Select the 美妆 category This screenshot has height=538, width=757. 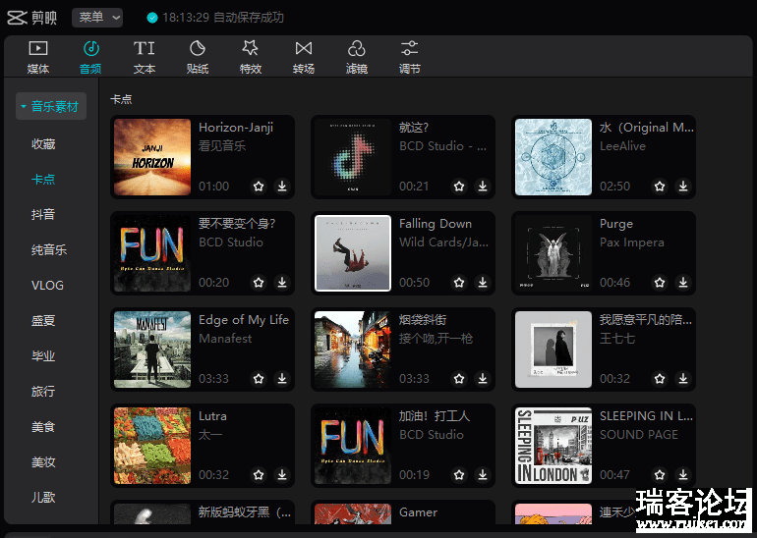click(x=43, y=461)
